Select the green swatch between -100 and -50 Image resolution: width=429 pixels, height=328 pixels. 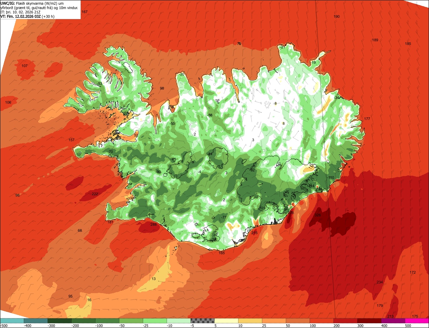(107, 321)
